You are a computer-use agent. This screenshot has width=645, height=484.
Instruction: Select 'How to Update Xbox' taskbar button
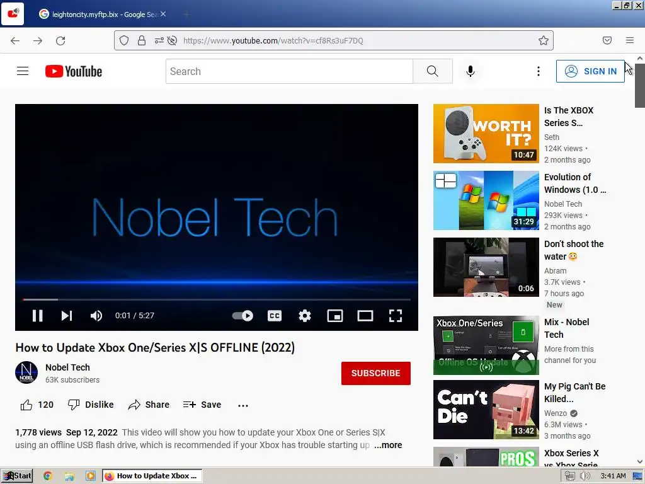click(x=152, y=476)
